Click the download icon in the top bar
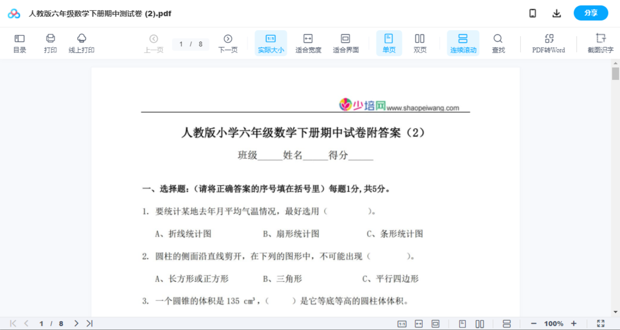The height and width of the screenshot is (330, 620). point(556,13)
